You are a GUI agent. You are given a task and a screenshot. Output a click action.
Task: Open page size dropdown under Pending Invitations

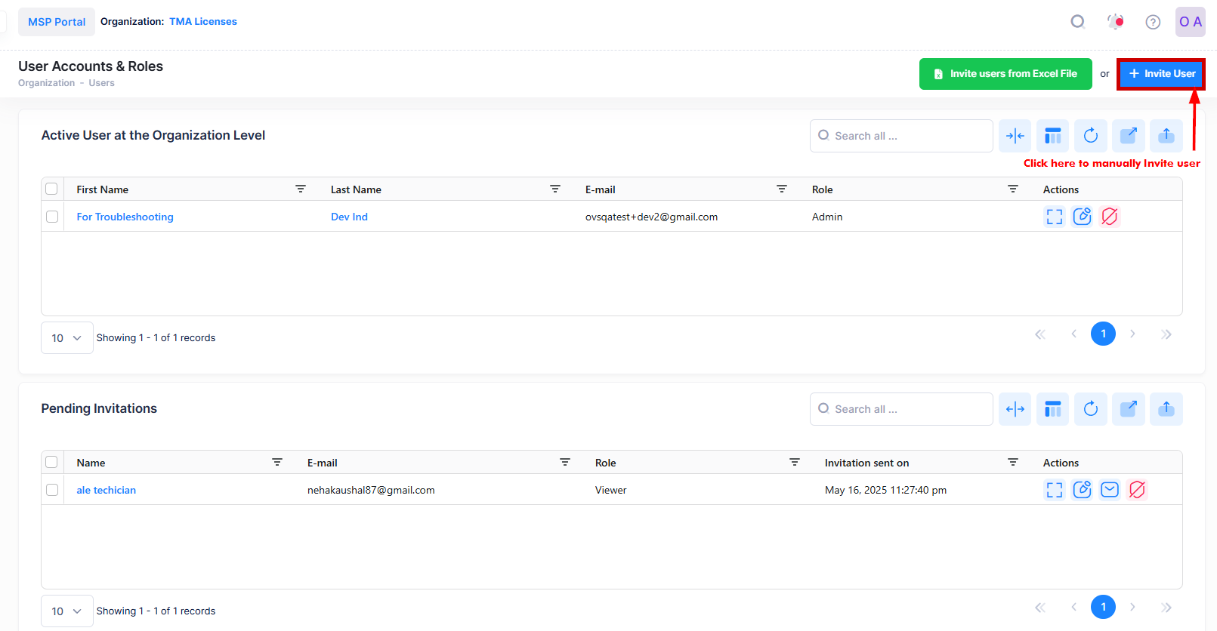pyautogui.click(x=67, y=611)
